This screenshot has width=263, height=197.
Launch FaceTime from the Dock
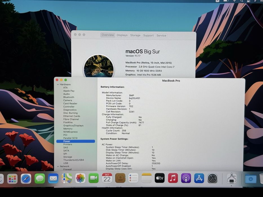click(x=94, y=178)
